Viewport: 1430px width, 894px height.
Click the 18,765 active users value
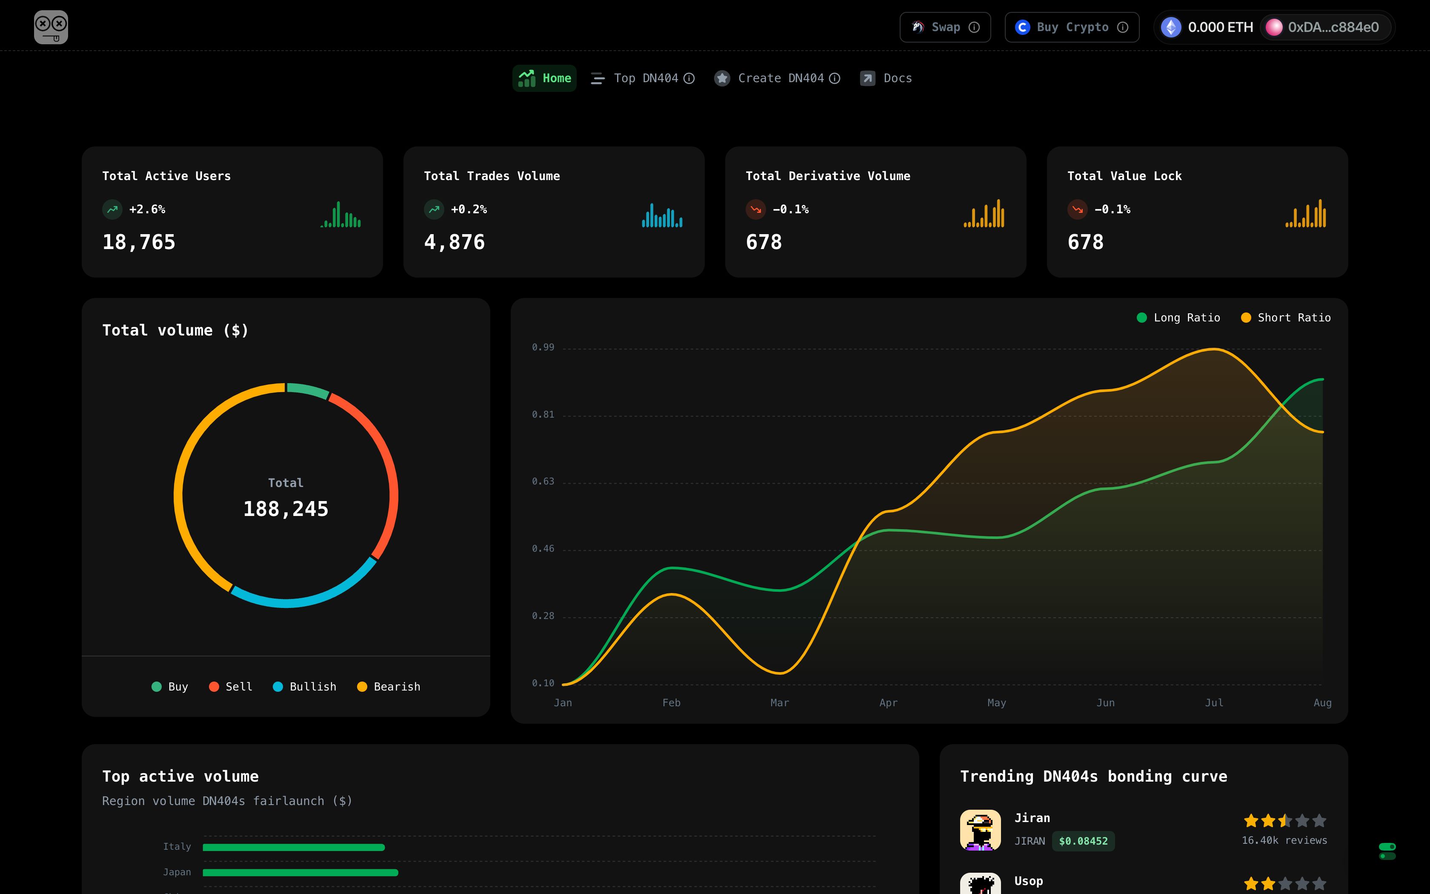pyautogui.click(x=139, y=242)
